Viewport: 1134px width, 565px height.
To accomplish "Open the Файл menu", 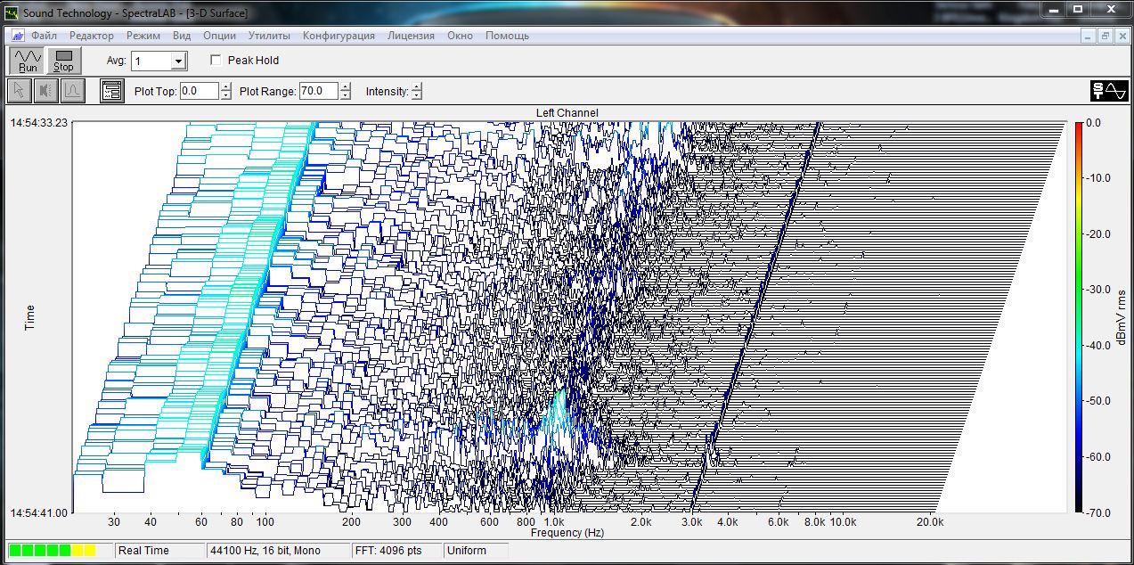I will tap(44, 36).
